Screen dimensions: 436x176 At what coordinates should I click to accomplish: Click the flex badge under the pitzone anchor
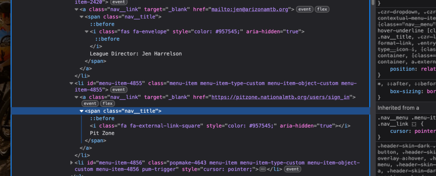click(x=107, y=103)
